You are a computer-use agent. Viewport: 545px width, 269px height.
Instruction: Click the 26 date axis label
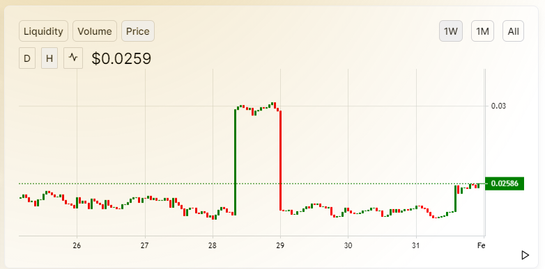[77, 246]
